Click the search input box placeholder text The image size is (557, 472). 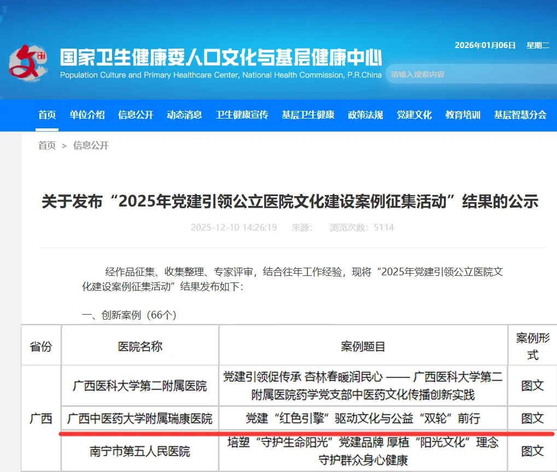pyautogui.click(x=432, y=74)
